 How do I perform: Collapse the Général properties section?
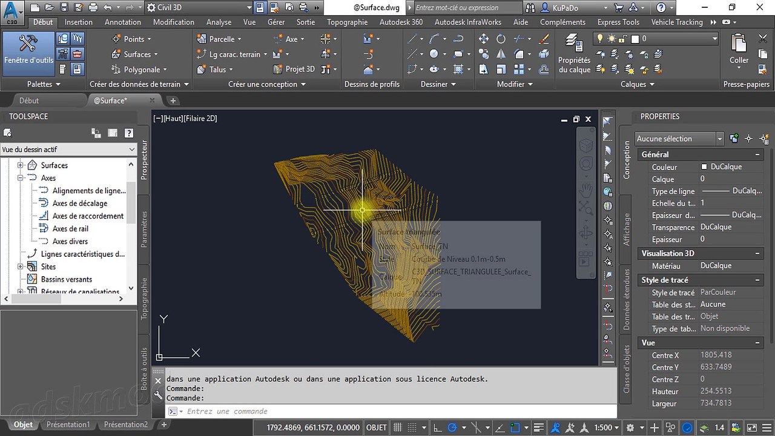tap(758, 154)
